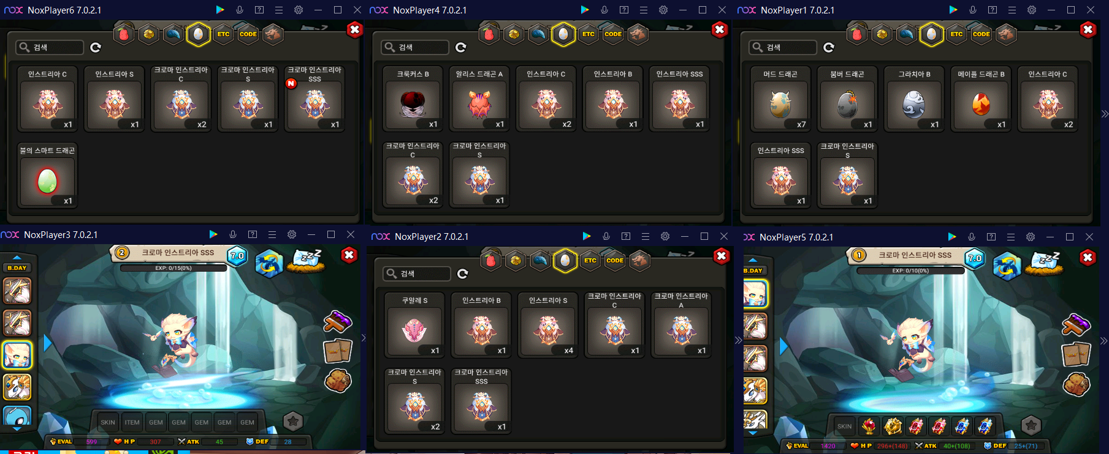Select the fish category icon in NoxPlayer6
The height and width of the screenshot is (454, 1109).
(173, 34)
